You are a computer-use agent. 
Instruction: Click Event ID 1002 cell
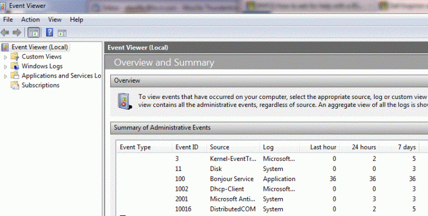tap(182, 189)
